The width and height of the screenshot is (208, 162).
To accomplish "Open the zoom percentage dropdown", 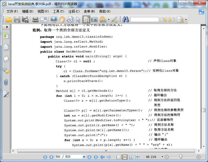I will click(162, 157).
